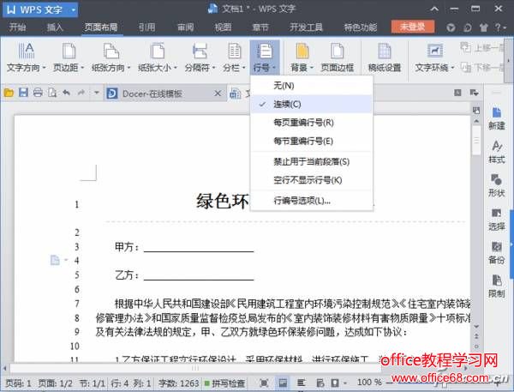Click the orange 未登录 login button
Screen dimensions: 514x392
point(413,27)
